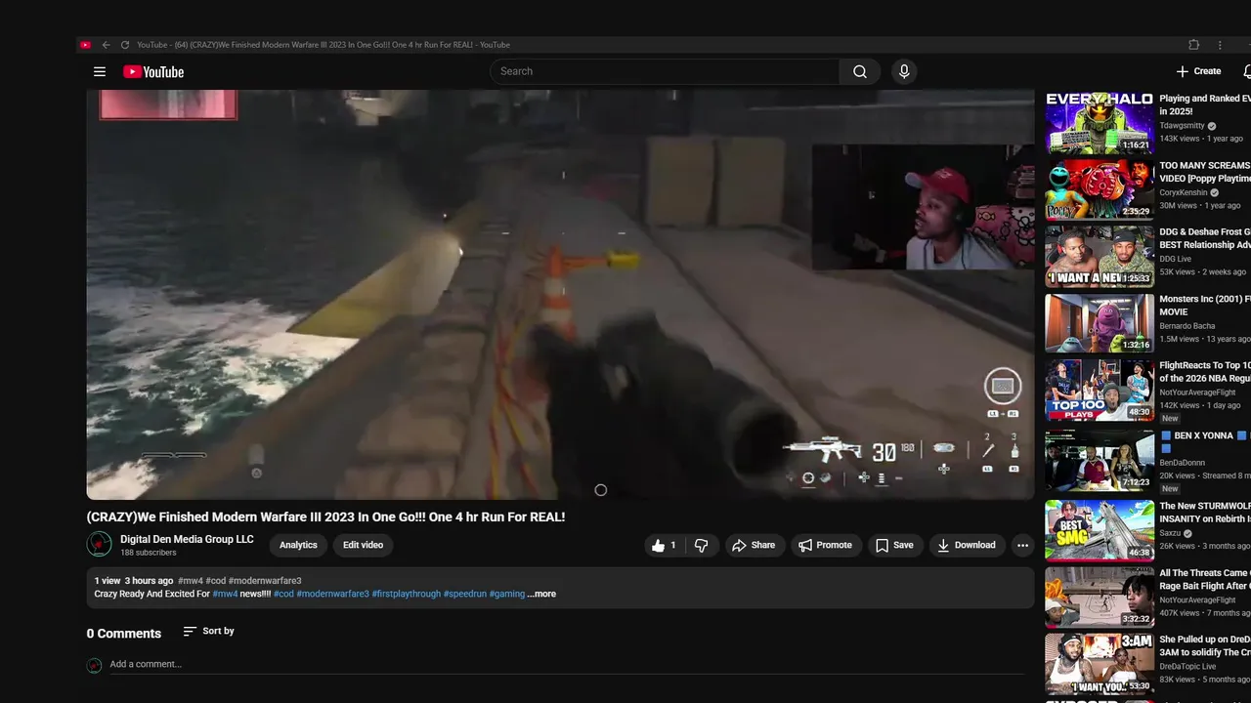Open the #mw4 hashtag above the description
The image size is (1251, 703).
point(191,581)
